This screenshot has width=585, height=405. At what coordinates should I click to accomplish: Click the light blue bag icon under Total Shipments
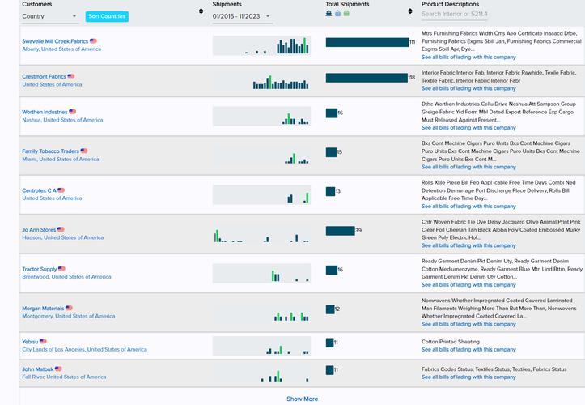click(x=337, y=13)
